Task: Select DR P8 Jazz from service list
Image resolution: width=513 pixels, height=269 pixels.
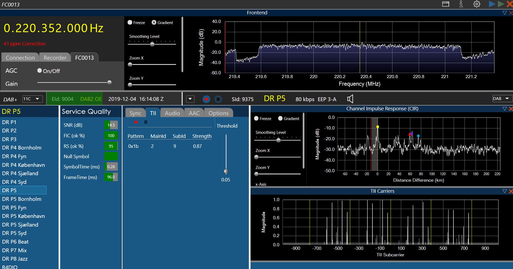Action: (15, 259)
